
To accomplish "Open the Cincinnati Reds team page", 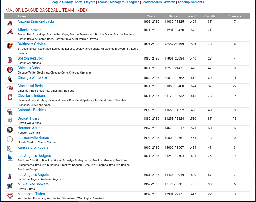I will pyautogui.click(x=30, y=86).
